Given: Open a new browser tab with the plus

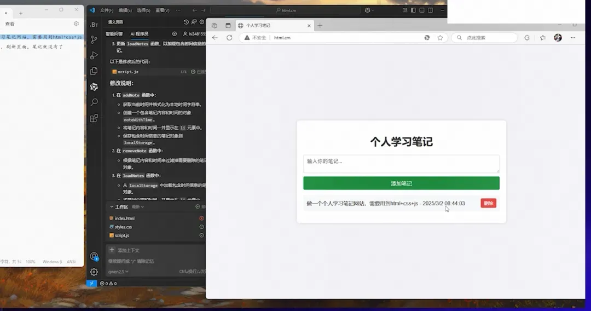Looking at the screenshot, I should pyautogui.click(x=320, y=26).
